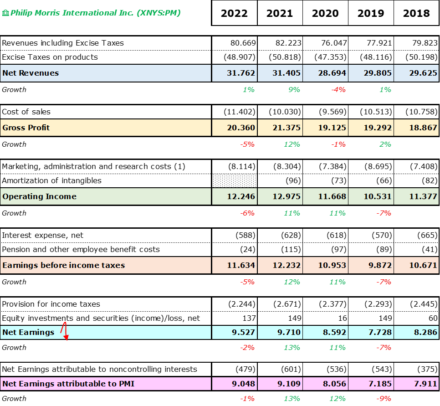The image size is (440, 406).
Task: Click the Amortization of intangibles label
Action: 51,180
